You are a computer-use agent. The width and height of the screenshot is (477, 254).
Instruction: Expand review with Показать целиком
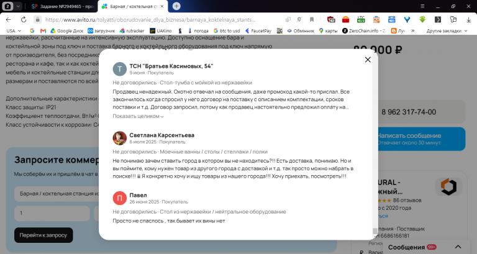(138, 116)
